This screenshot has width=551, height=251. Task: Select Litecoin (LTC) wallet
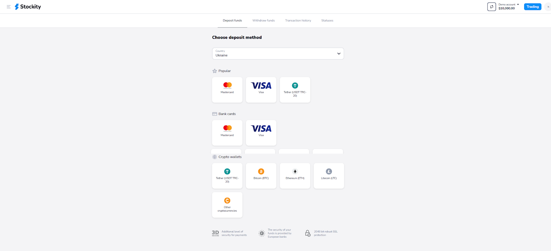tap(329, 176)
